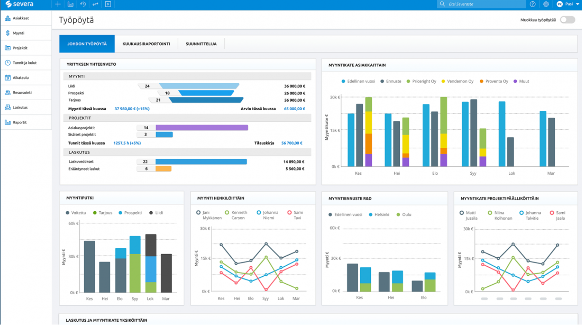Open the bar chart reports icon in top bar
This screenshot has height=325, width=582.
70,4
